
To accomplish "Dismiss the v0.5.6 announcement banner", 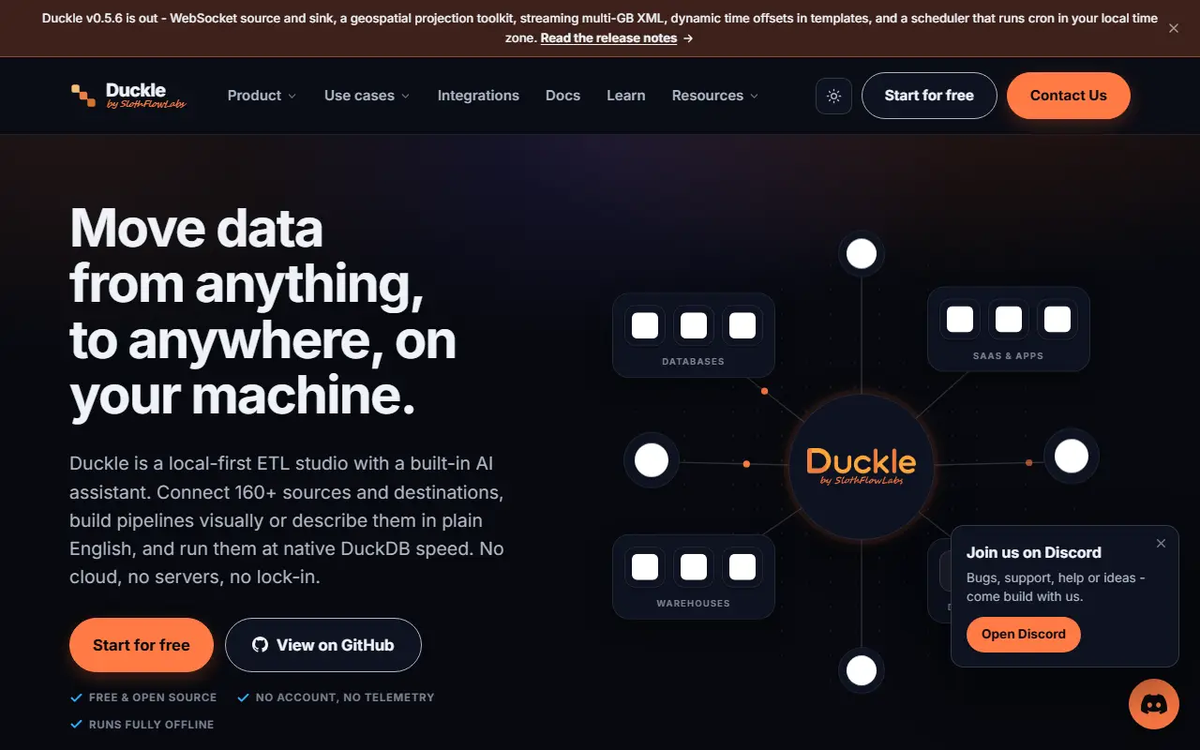I will point(1174,28).
